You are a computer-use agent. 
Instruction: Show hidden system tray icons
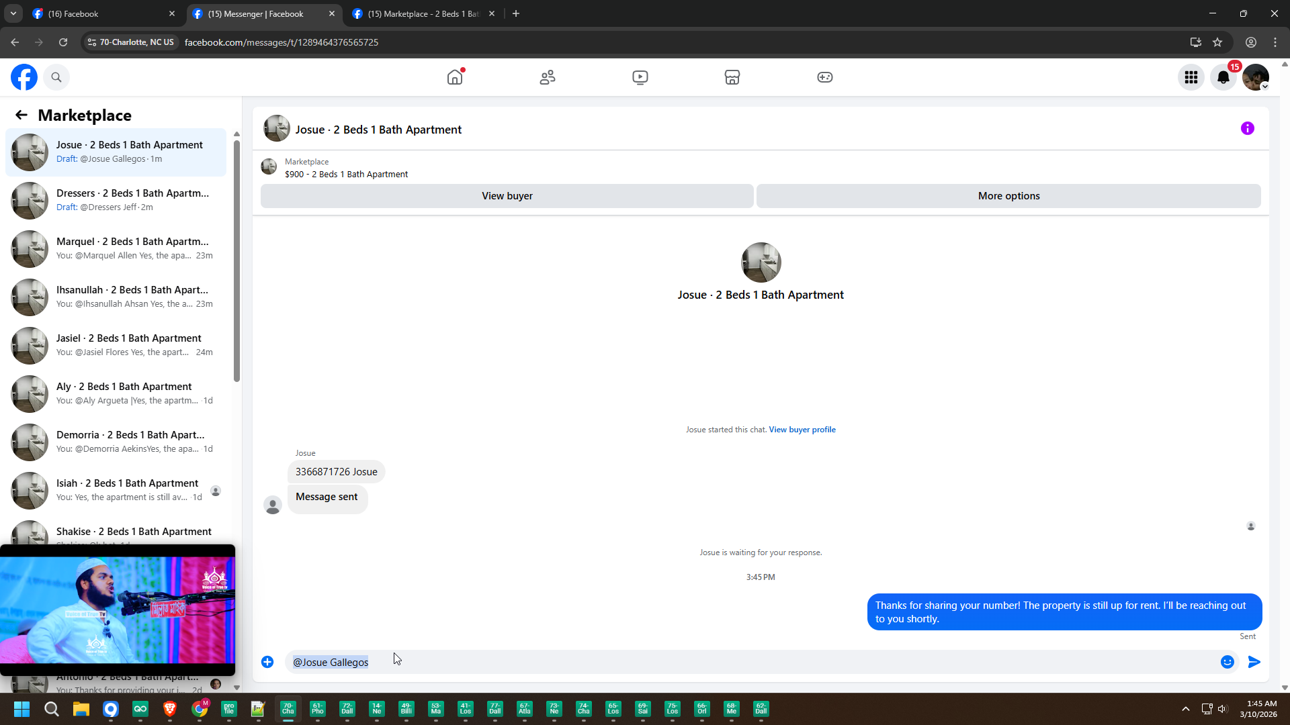click(1186, 709)
